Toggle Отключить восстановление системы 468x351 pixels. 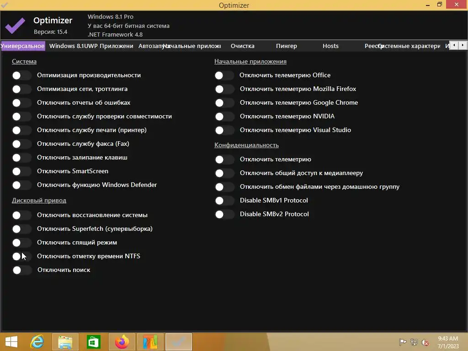point(21,215)
